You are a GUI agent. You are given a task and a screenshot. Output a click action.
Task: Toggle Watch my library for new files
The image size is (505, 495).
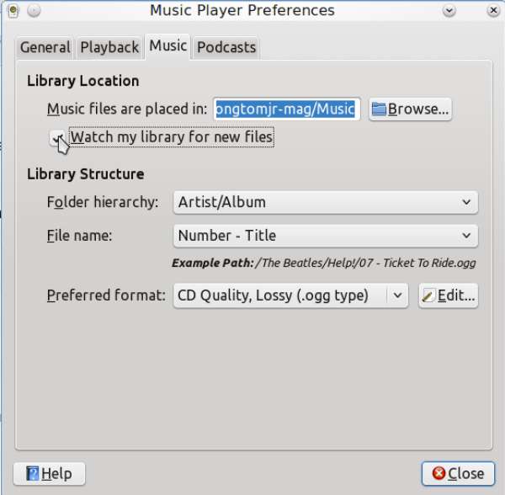(x=57, y=138)
